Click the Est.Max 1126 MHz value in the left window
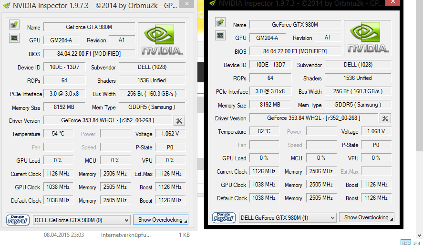 point(170,174)
